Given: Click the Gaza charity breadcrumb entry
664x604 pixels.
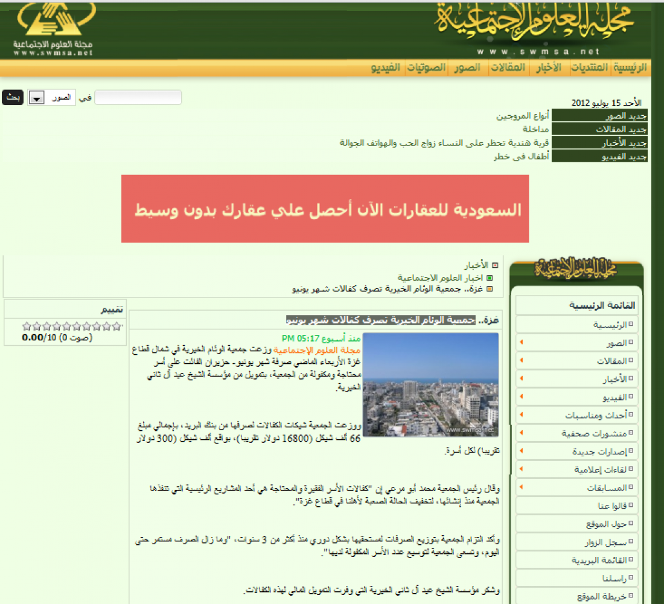Looking at the screenshot, I should [388, 289].
